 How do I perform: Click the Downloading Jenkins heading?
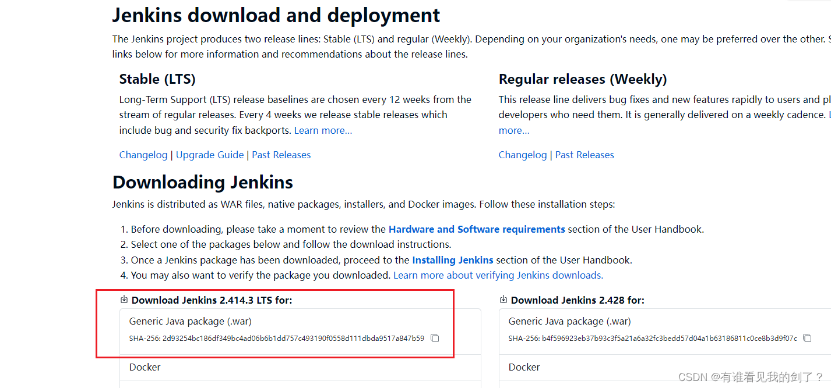203,183
